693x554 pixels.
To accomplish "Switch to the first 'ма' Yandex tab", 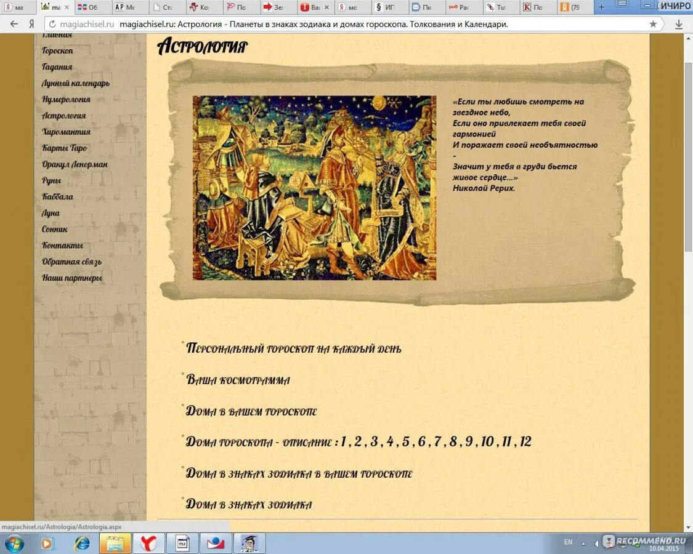I will pyautogui.click(x=18, y=7).
